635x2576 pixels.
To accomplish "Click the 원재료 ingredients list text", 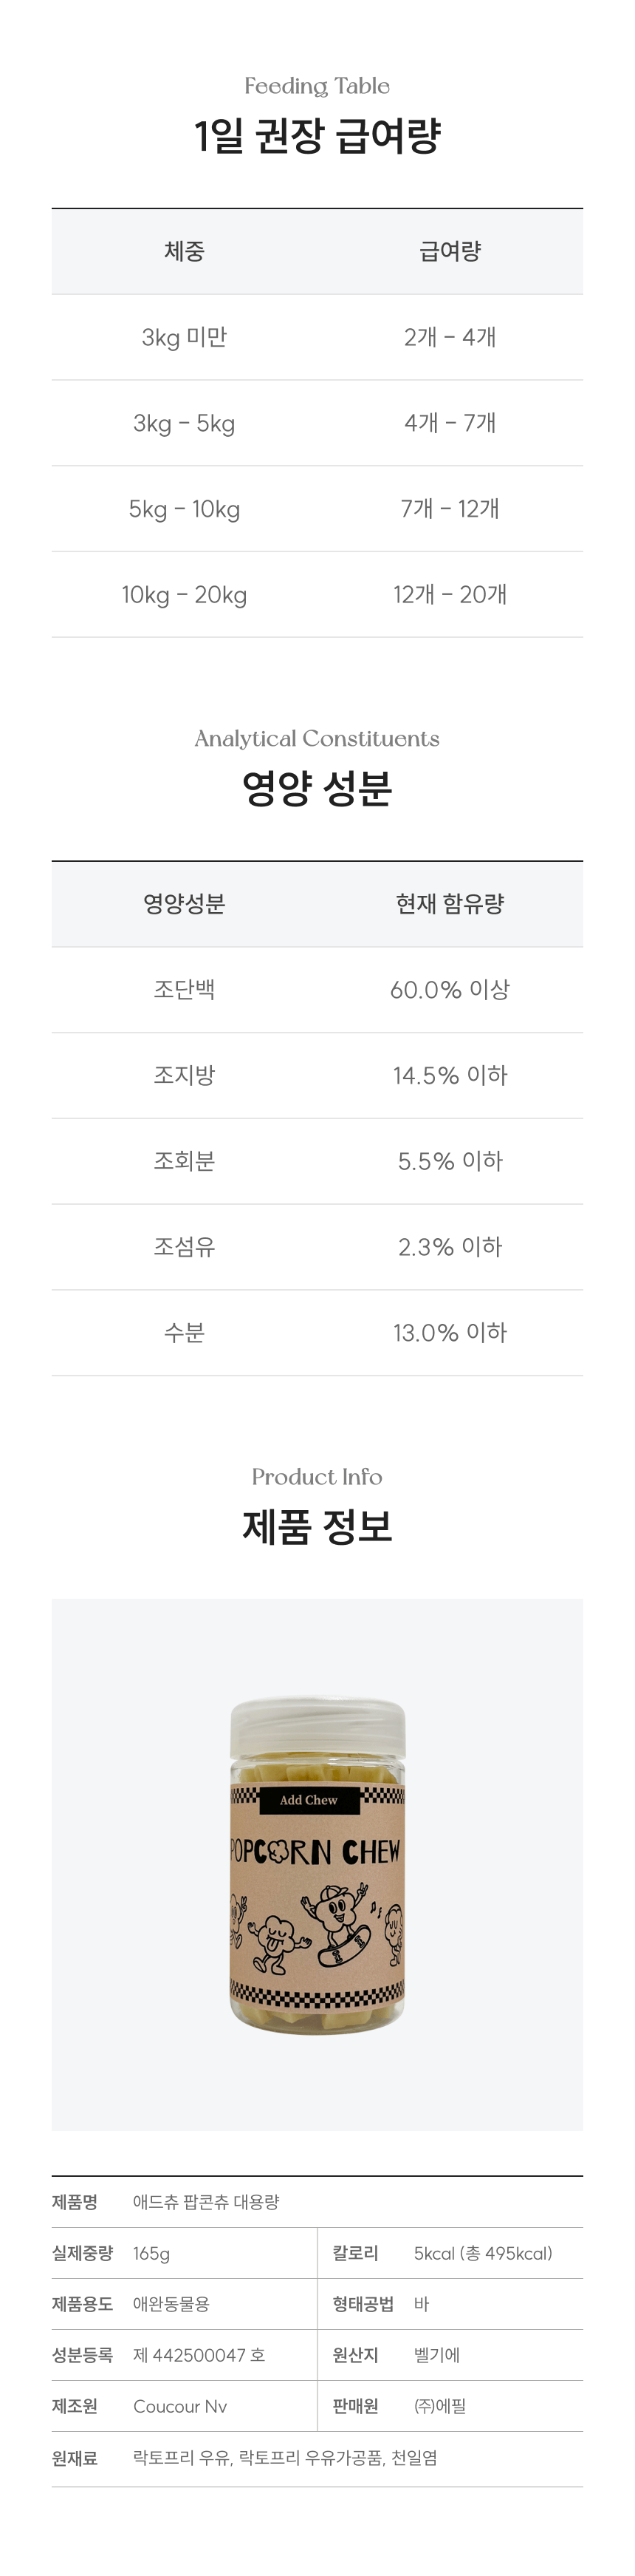I will coord(286,2458).
